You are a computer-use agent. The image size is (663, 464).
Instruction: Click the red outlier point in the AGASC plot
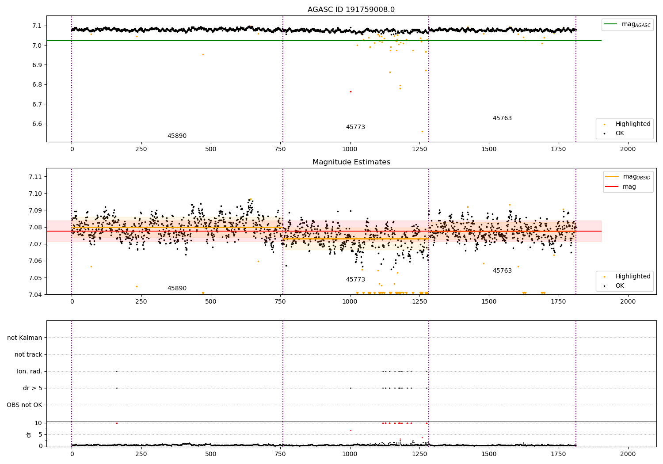[351, 91]
